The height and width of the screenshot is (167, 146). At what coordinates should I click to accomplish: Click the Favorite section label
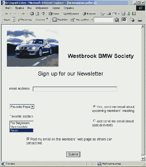pos(21,116)
